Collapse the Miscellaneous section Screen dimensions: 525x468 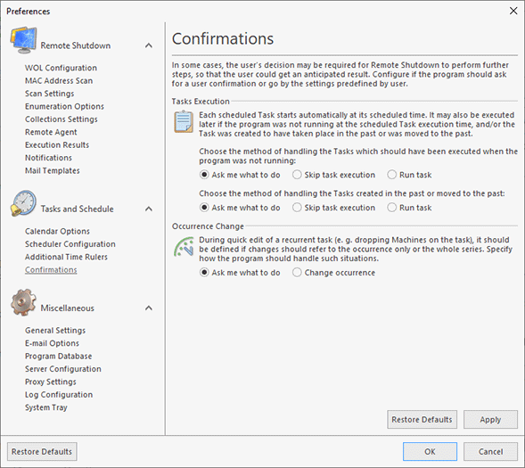click(x=149, y=308)
